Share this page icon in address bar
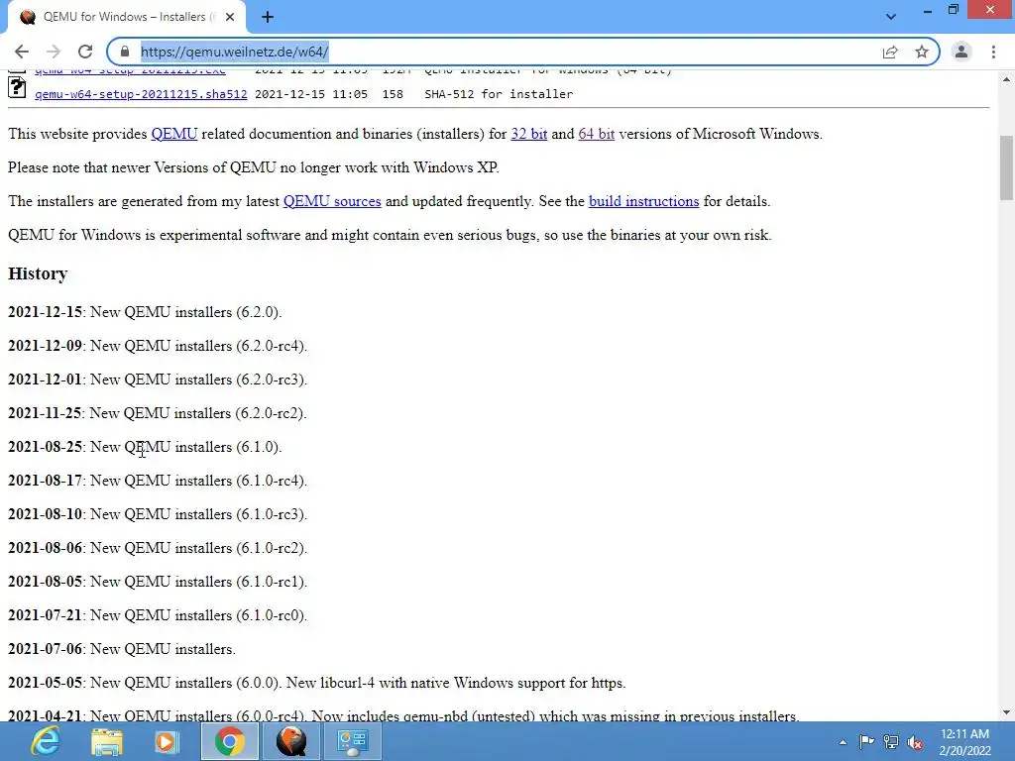This screenshot has width=1015, height=761. coord(890,52)
